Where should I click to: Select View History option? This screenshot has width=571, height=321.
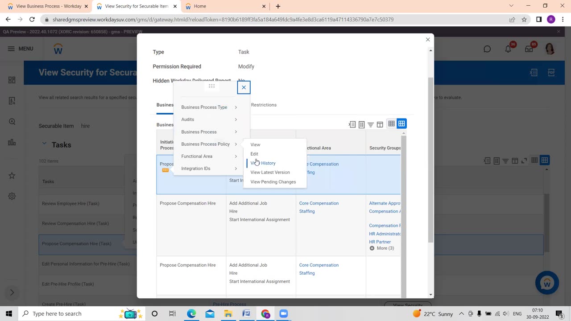pos(263,163)
